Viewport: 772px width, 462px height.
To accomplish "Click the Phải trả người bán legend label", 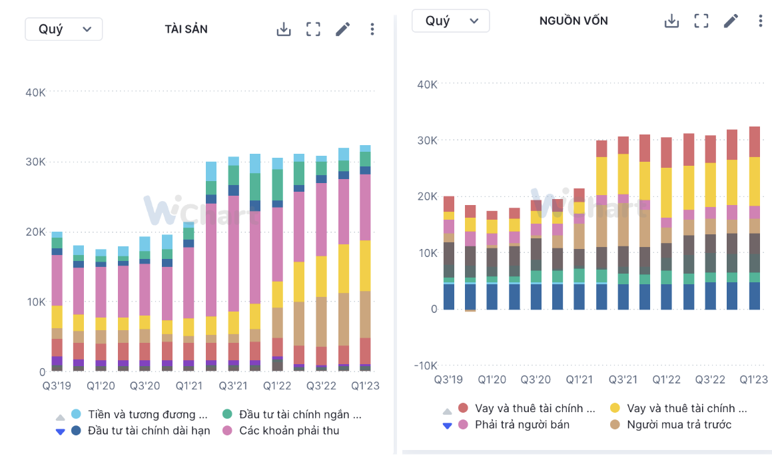I will (522, 425).
